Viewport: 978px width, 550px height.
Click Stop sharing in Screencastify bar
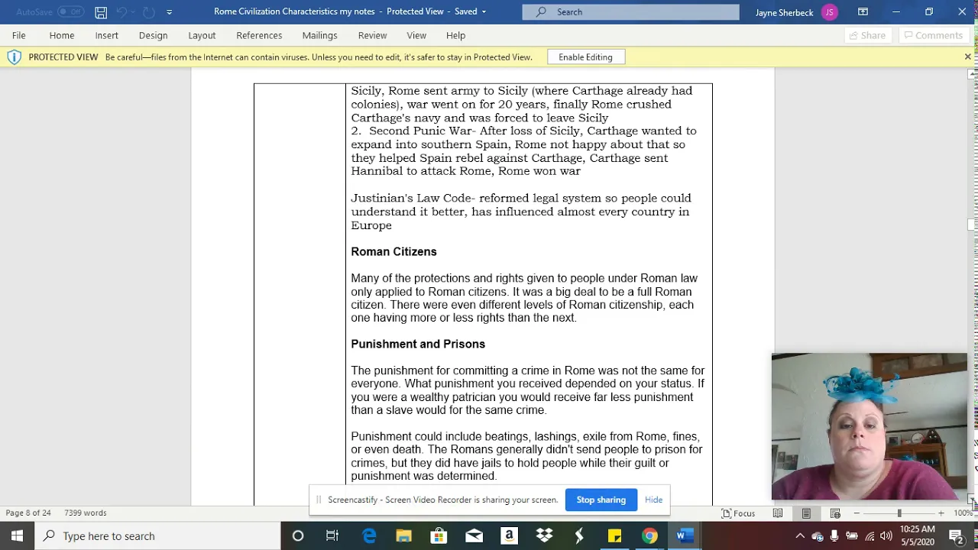pos(601,500)
